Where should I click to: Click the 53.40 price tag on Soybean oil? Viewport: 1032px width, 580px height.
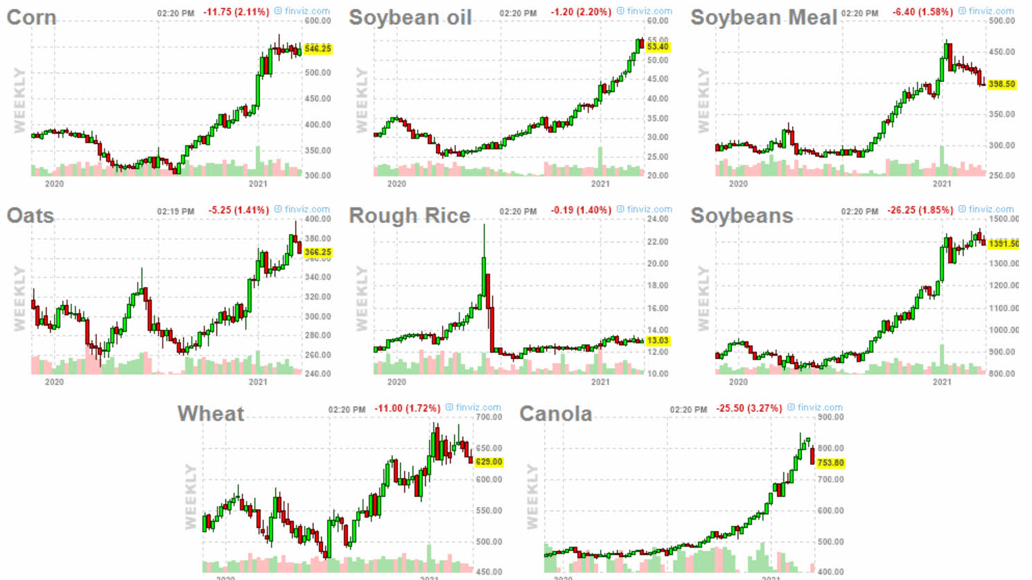[658, 46]
